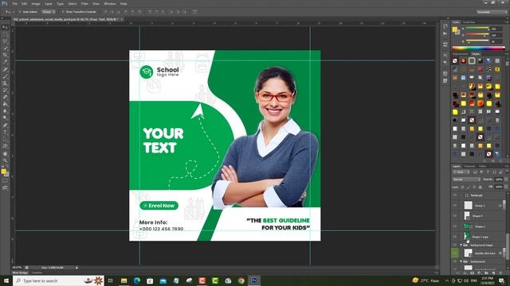510x286 pixels.
Task: Select the Hand tool
Action: [5, 153]
